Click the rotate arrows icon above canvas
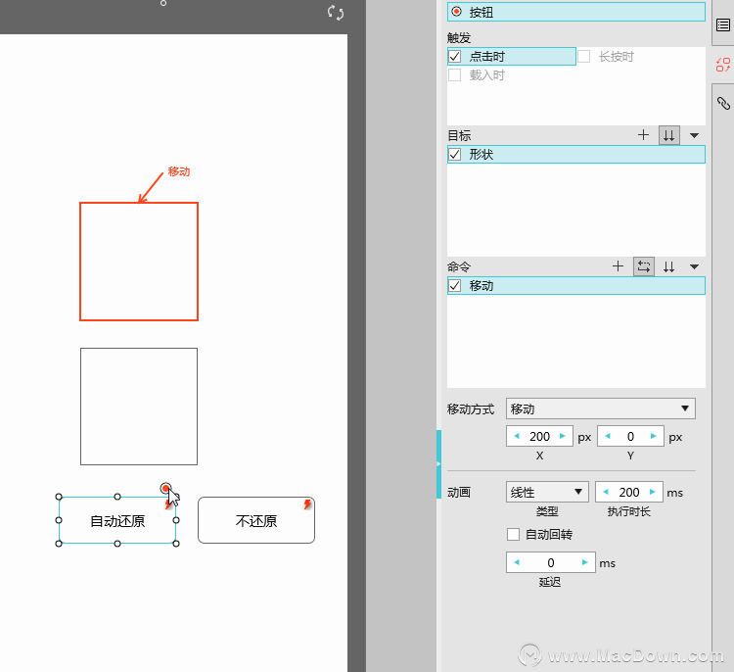The height and width of the screenshot is (672, 734). pyautogui.click(x=336, y=12)
